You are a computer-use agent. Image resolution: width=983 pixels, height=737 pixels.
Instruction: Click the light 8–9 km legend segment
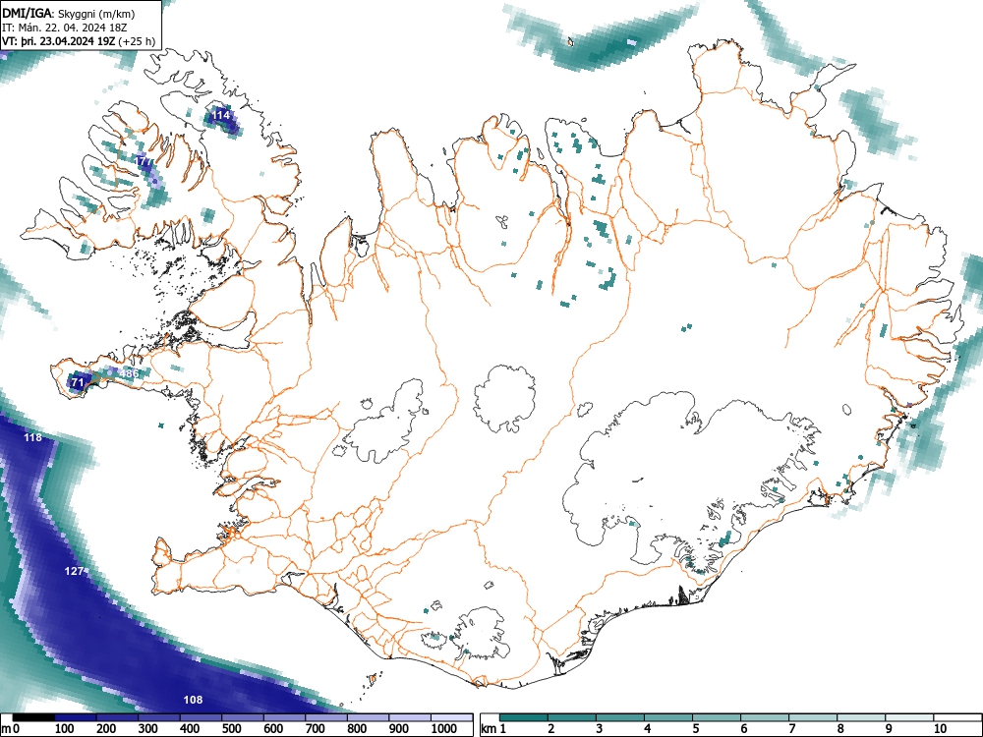[x=861, y=717]
